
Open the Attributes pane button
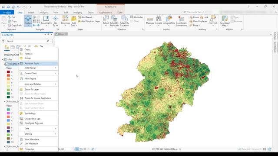click(136, 17)
